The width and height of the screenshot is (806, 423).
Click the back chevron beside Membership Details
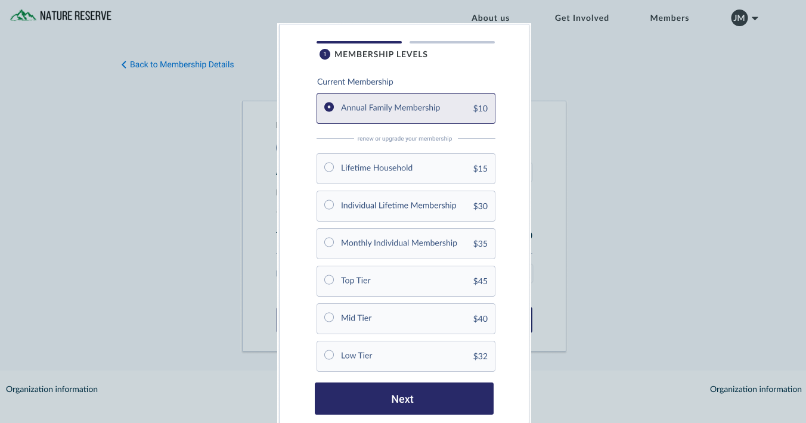[x=124, y=64]
